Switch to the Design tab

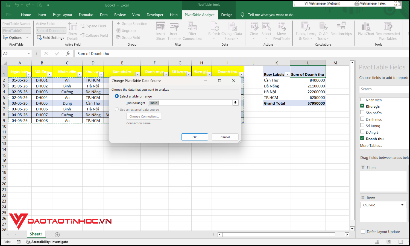227,15
